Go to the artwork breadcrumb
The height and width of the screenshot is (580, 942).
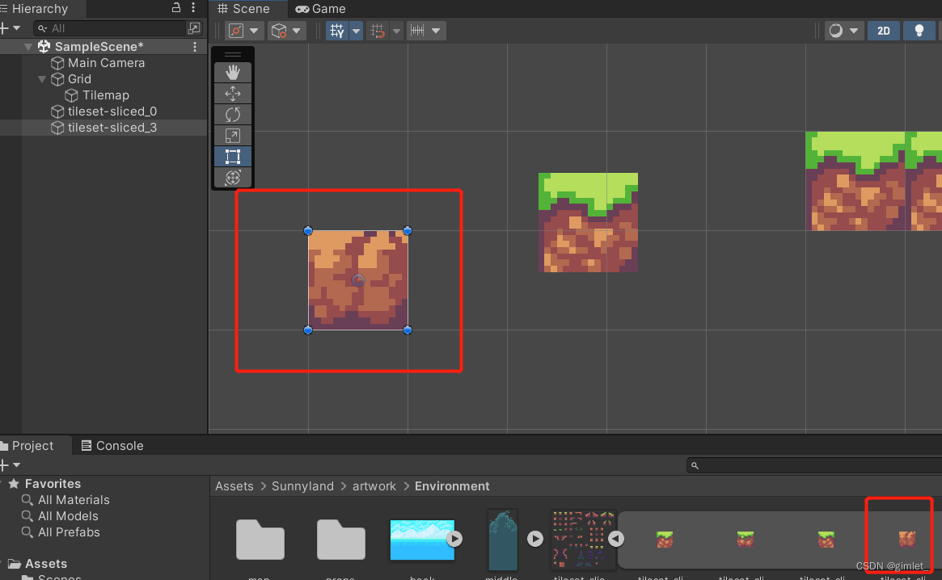(x=374, y=486)
